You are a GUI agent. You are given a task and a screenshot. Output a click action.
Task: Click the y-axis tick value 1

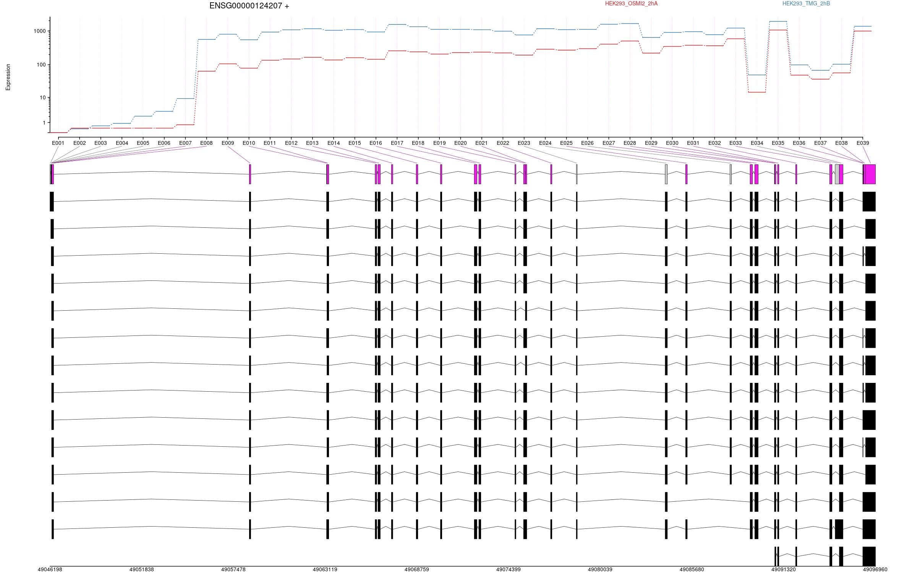[x=44, y=123]
